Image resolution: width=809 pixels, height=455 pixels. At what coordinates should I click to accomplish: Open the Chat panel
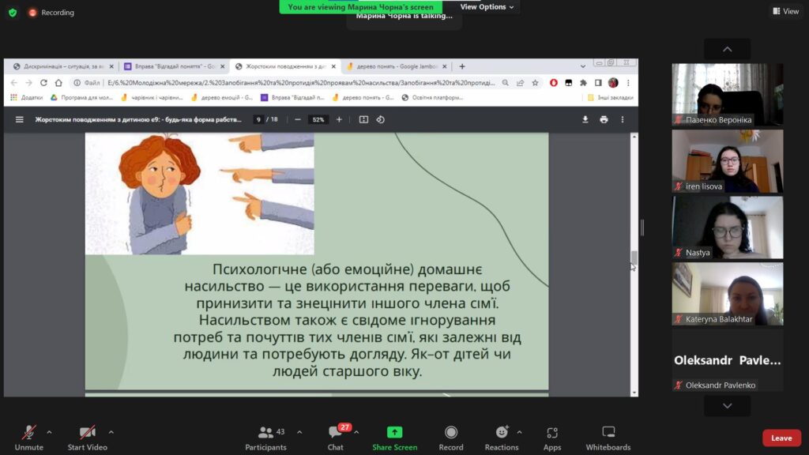336,438
